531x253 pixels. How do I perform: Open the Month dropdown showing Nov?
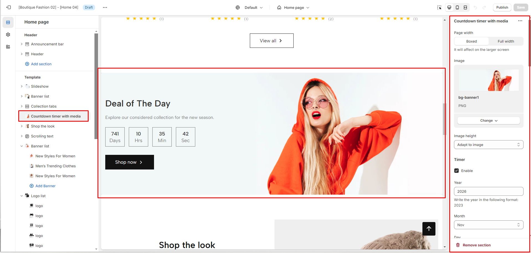coord(489,225)
